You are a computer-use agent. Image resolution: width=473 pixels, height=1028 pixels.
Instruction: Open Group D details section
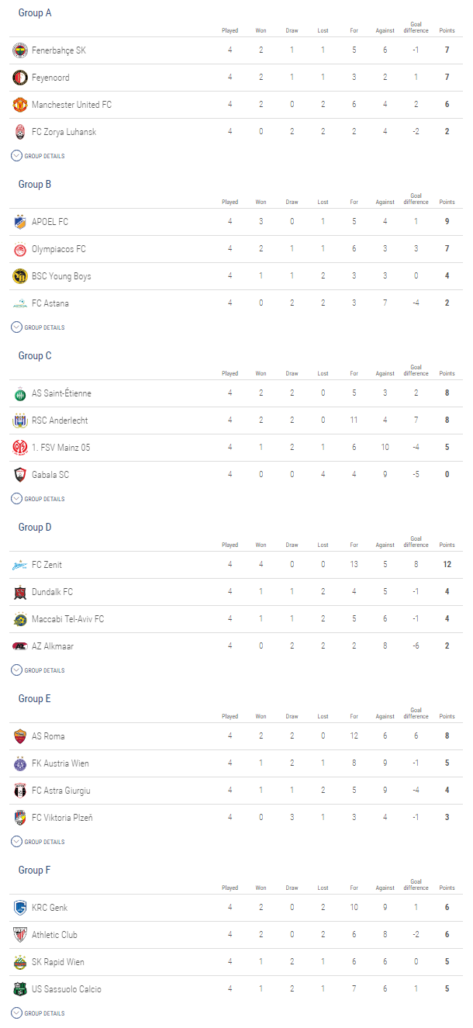38,670
